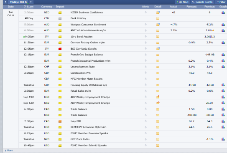Click Previous column header
Screen dimensions: 227x153
tap(209, 7)
